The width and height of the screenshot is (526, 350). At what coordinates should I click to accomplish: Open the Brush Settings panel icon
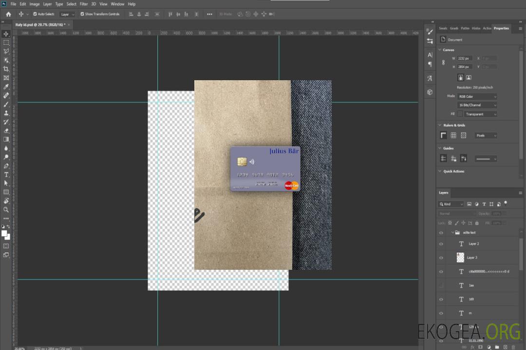click(430, 31)
